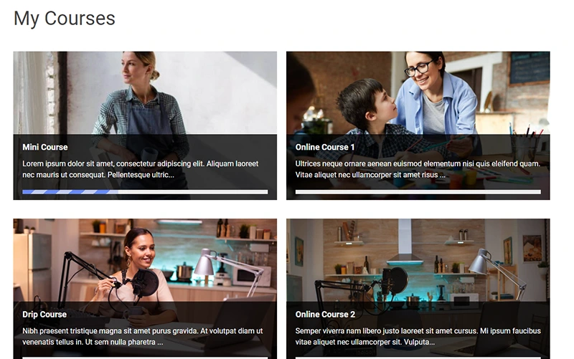Image resolution: width=574 pixels, height=359 pixels.
Task: Click the Online Course 1 Ultrices neque description
Action: (x=418, y=169)
